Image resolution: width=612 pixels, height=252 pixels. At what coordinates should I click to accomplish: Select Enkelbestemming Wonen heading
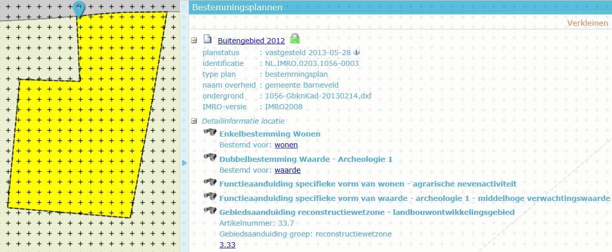(x=270, y=134)
